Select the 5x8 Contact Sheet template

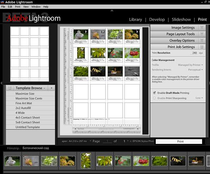coord(30,122)
